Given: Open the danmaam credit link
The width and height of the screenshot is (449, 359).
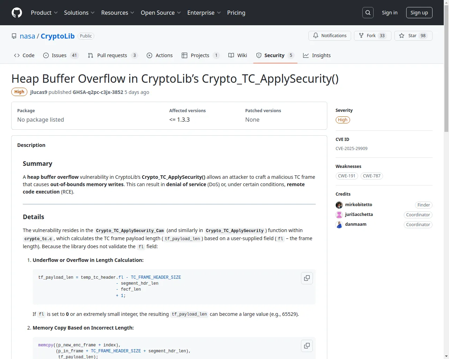Looking at the screenshot, I should [x=356, y=224].
